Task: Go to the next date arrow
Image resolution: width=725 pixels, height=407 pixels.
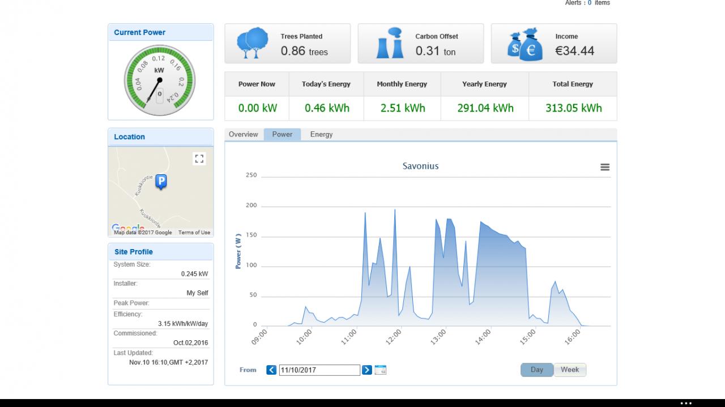Action: (x=367, y=370)
